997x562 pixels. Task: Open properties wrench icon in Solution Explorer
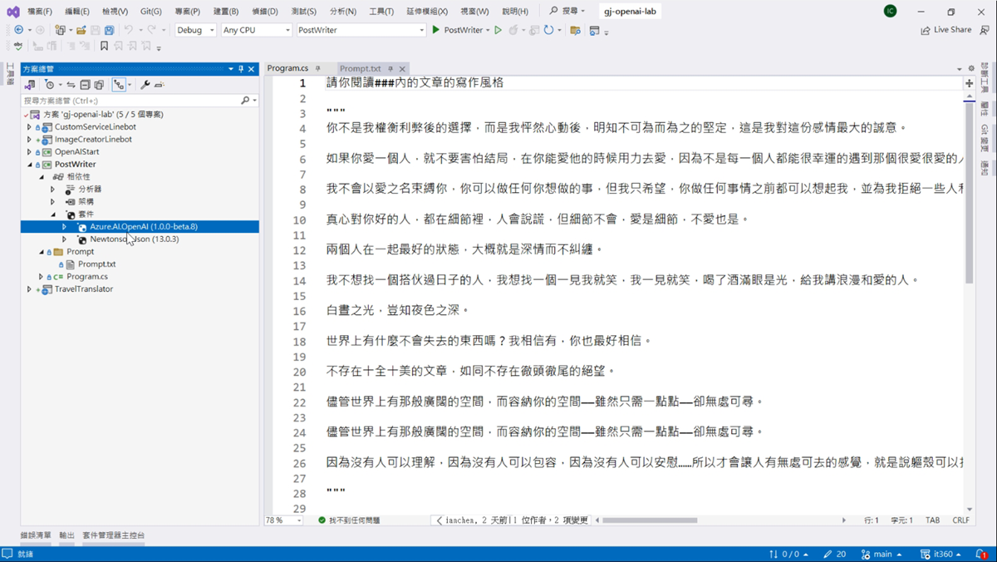(x=145, y=85)
